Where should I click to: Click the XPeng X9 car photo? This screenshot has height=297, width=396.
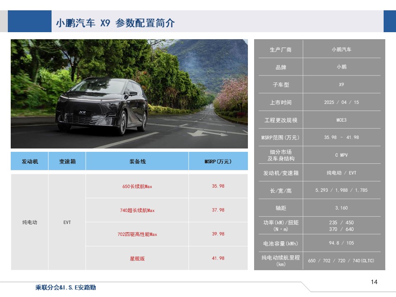(x=129, y=94)
